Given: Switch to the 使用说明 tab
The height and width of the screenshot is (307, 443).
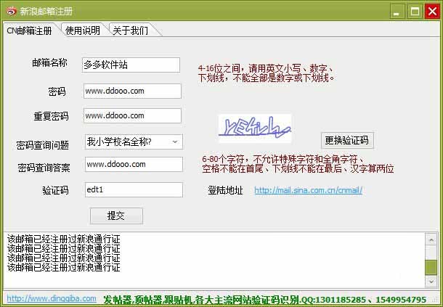Looking at the screenshot, I should (83, 30).
